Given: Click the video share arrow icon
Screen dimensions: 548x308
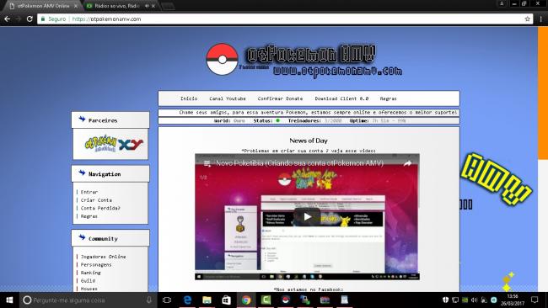Looking at the screenshot, I should coord(407,163).
